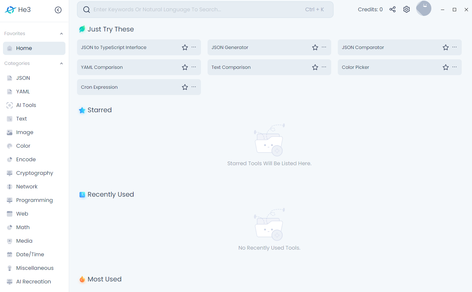Toggle star on Cron Expression tool
This screenshot has width=472, height=292.
(x=185, y=87)
